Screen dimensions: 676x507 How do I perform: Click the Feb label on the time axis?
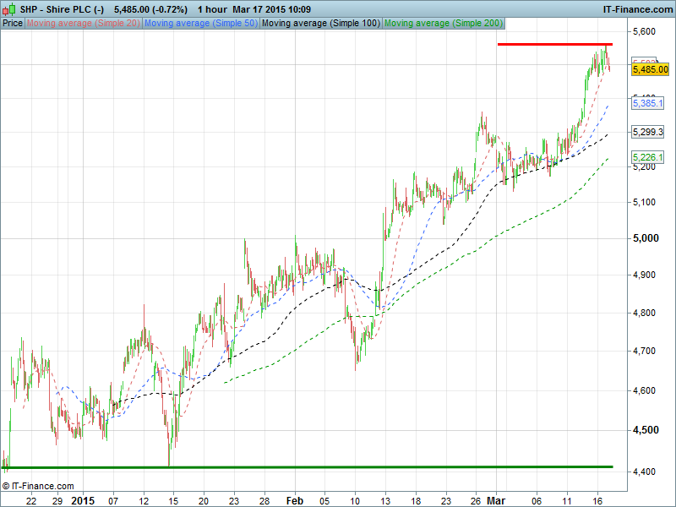click(x=295, y=500)
